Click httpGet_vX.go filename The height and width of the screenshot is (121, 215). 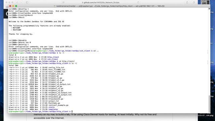55,86
